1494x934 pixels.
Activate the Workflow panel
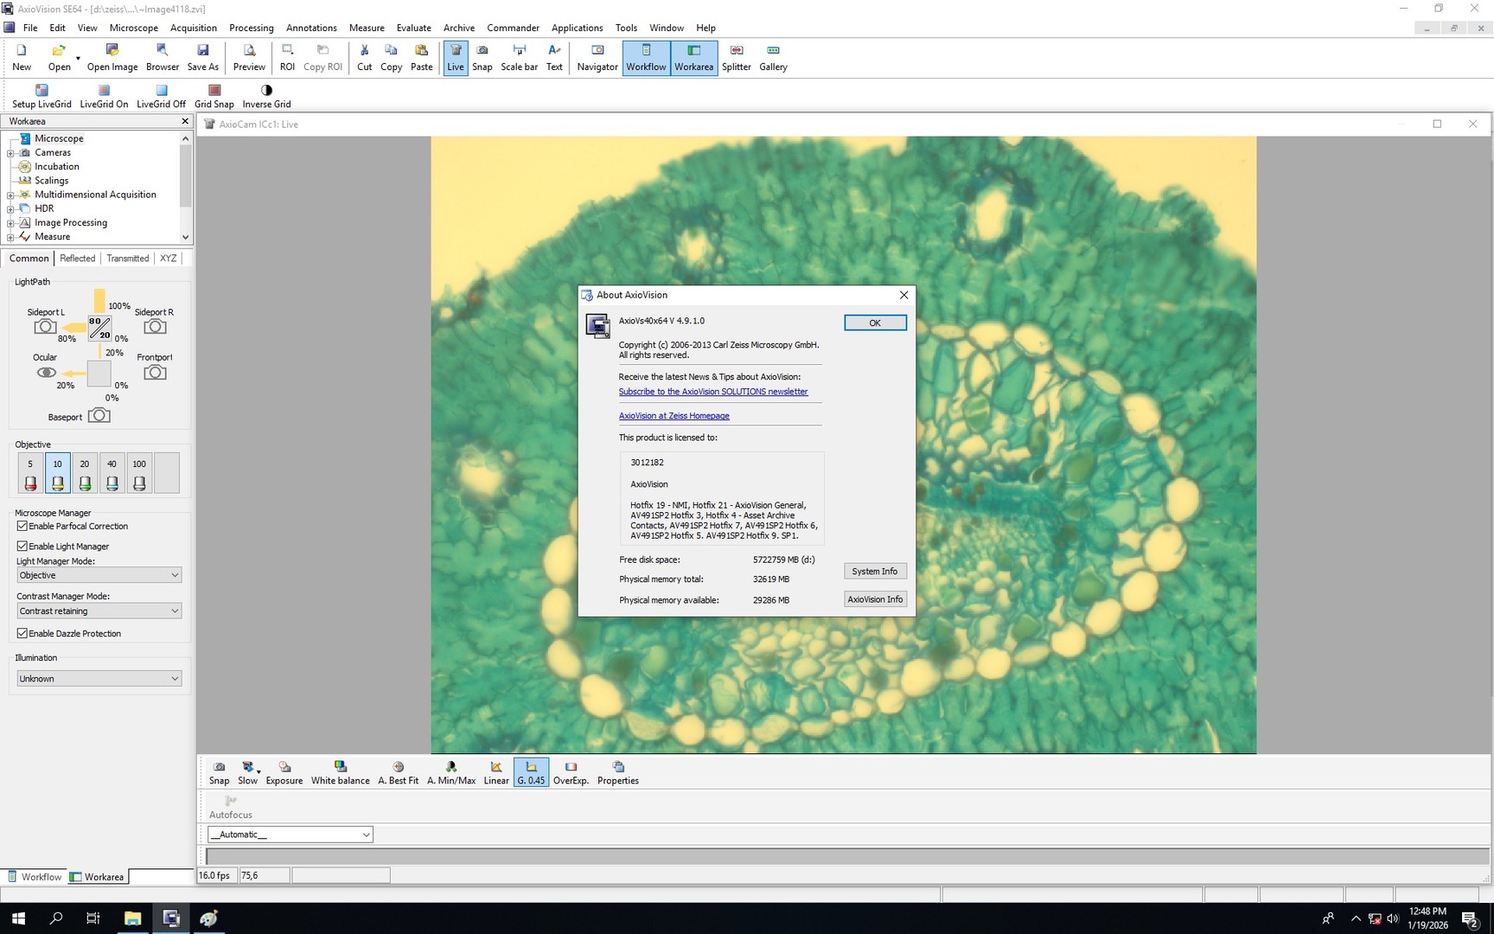pyautogui.click(x=646, y=57)
